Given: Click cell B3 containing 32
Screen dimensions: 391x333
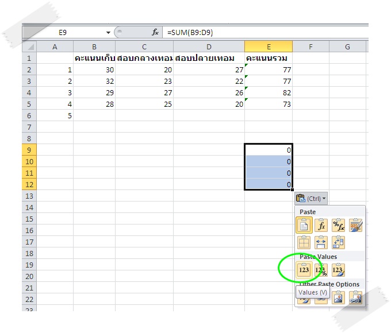Looking at the screenshot, I should tap(94, 81).
